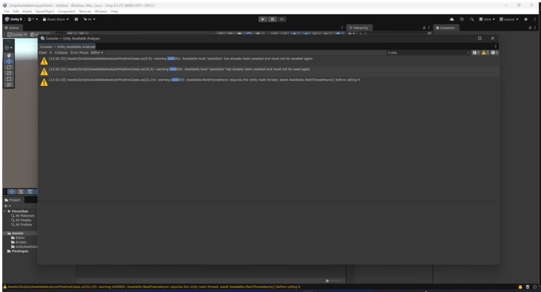This screenshot has height=292, width=541.
Task: Open the Ultra quality dropdown
Action: click(x=487, y=20)
